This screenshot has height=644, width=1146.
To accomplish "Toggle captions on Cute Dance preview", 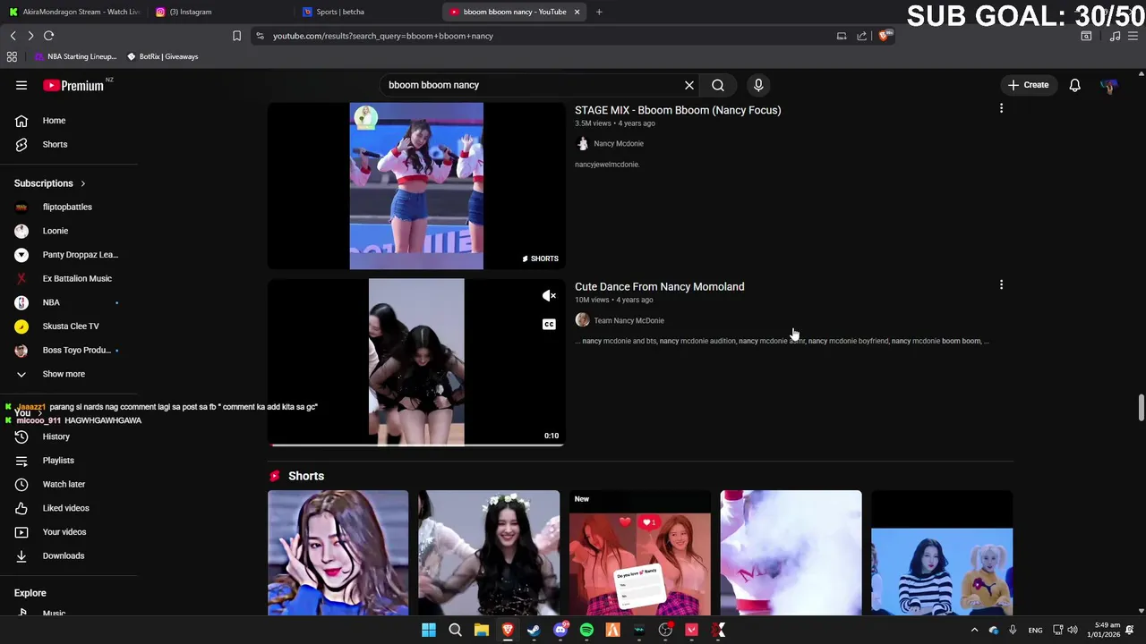I will tap(549, 324).
